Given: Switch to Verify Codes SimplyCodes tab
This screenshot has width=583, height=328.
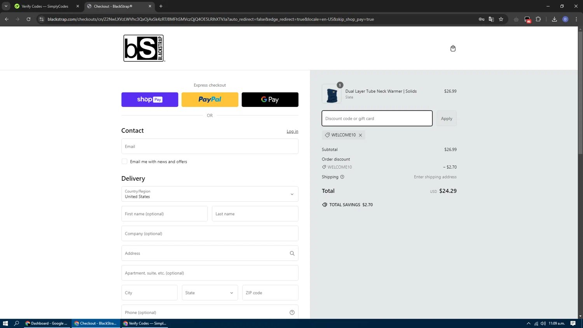Looking at the screenshot, I should pos(45,6).
